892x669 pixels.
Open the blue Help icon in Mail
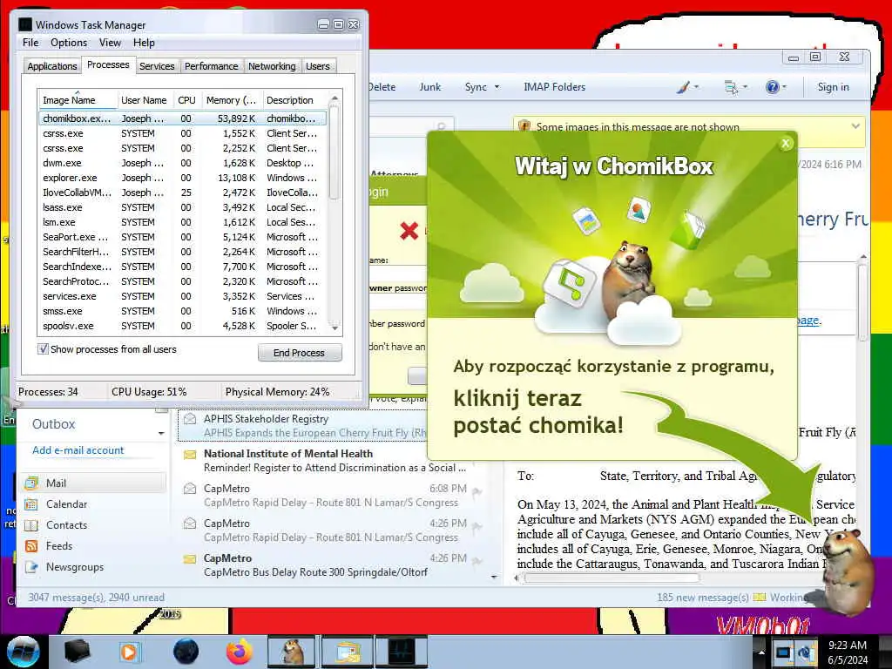click(x=772, y=87)
